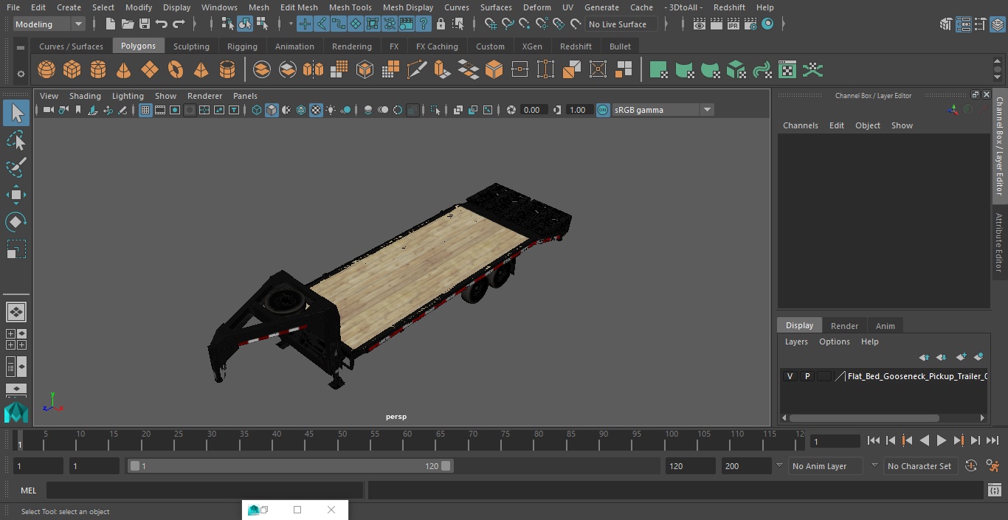Expand the shelf tab menu icon

coord(21,47)
